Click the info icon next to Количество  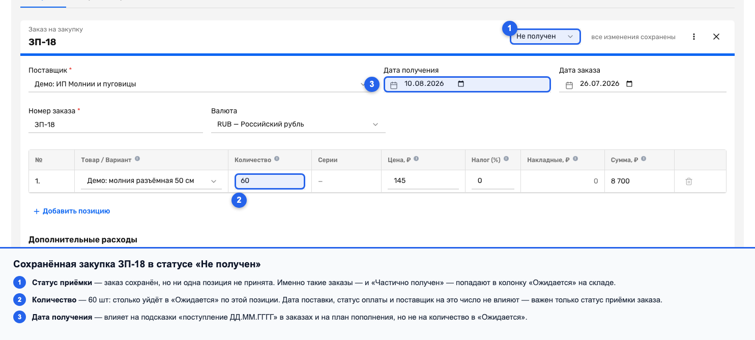point(277,159)
